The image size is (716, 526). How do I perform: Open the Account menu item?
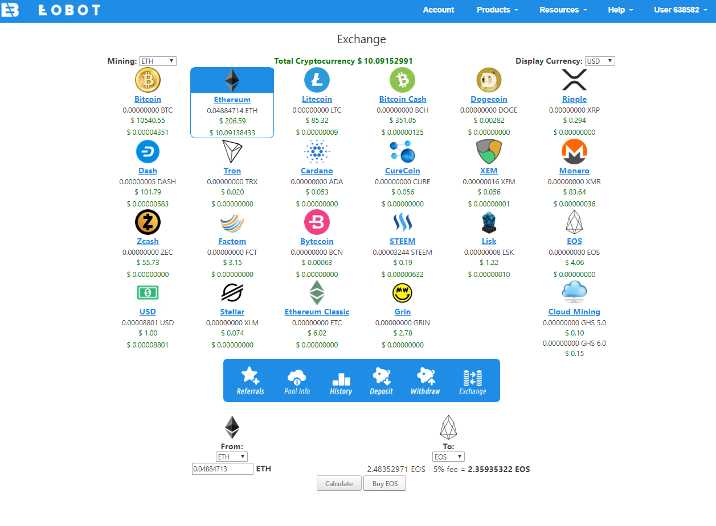(x=439, y=10)
